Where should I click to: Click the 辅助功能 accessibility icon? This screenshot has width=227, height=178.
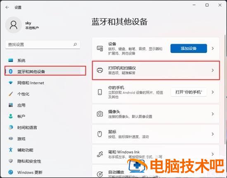11,150
